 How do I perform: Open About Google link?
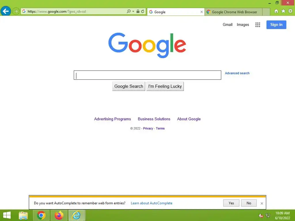[x=189, y=119]
